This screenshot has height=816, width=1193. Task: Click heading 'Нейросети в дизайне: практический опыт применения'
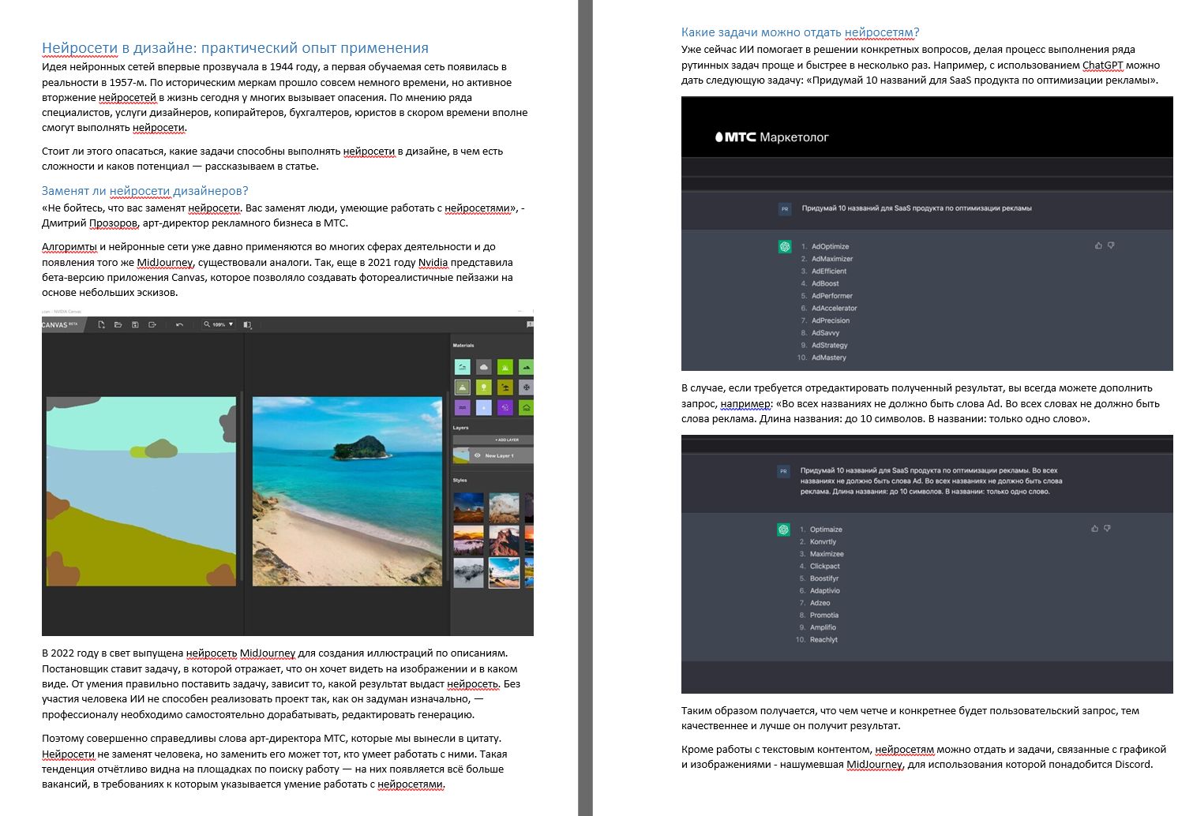[x=235, y=48]
